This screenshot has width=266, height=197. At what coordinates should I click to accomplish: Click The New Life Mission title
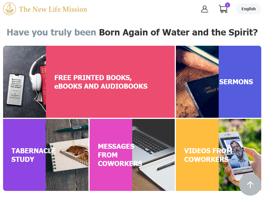[53, 9]
